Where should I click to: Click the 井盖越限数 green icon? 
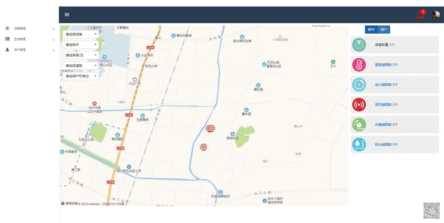pyautogui.click(x=359, y=125)
